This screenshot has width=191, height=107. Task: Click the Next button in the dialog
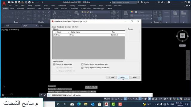pos(123,77)
